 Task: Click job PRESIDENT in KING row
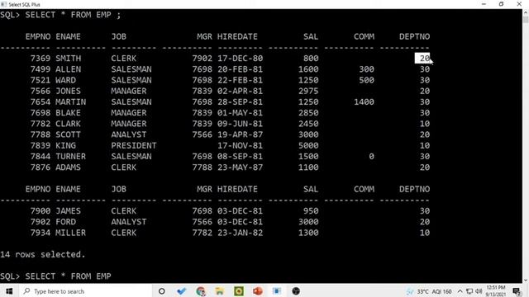[134, 145]
